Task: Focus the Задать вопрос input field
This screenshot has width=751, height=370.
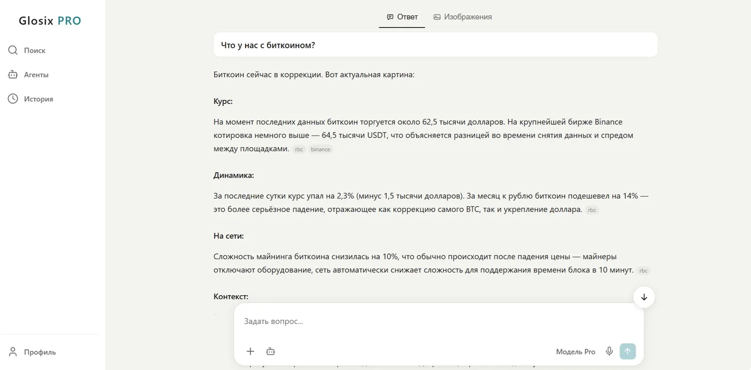Action: click(x=438, y=321)
